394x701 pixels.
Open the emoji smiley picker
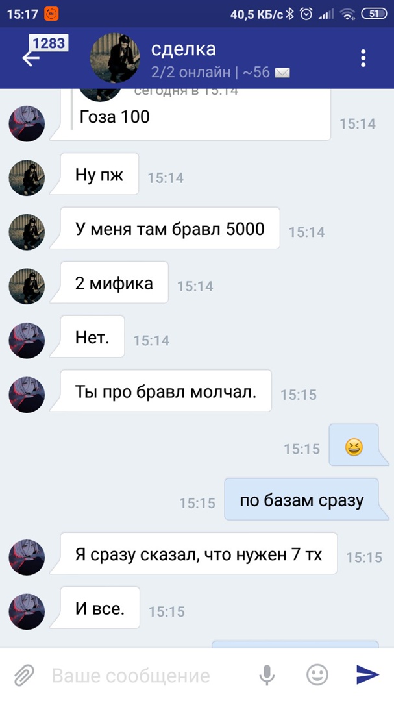pyautogui.click(x=317, y=674)
